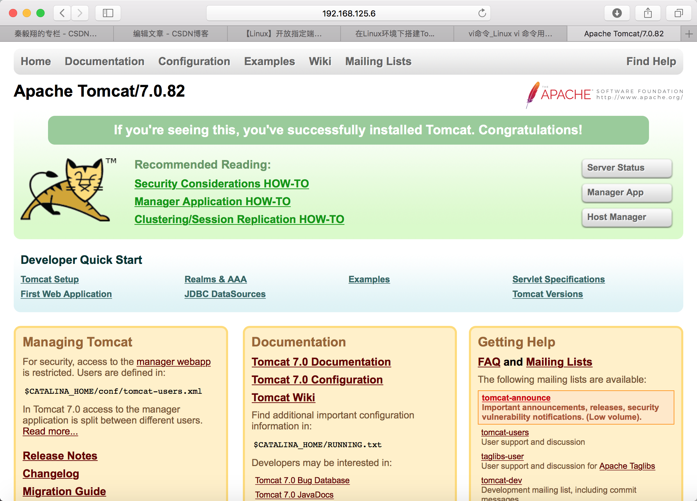The image size is (697, 501).
Task: Open the Apache Taglibs link
Action: tap(627, 466)
